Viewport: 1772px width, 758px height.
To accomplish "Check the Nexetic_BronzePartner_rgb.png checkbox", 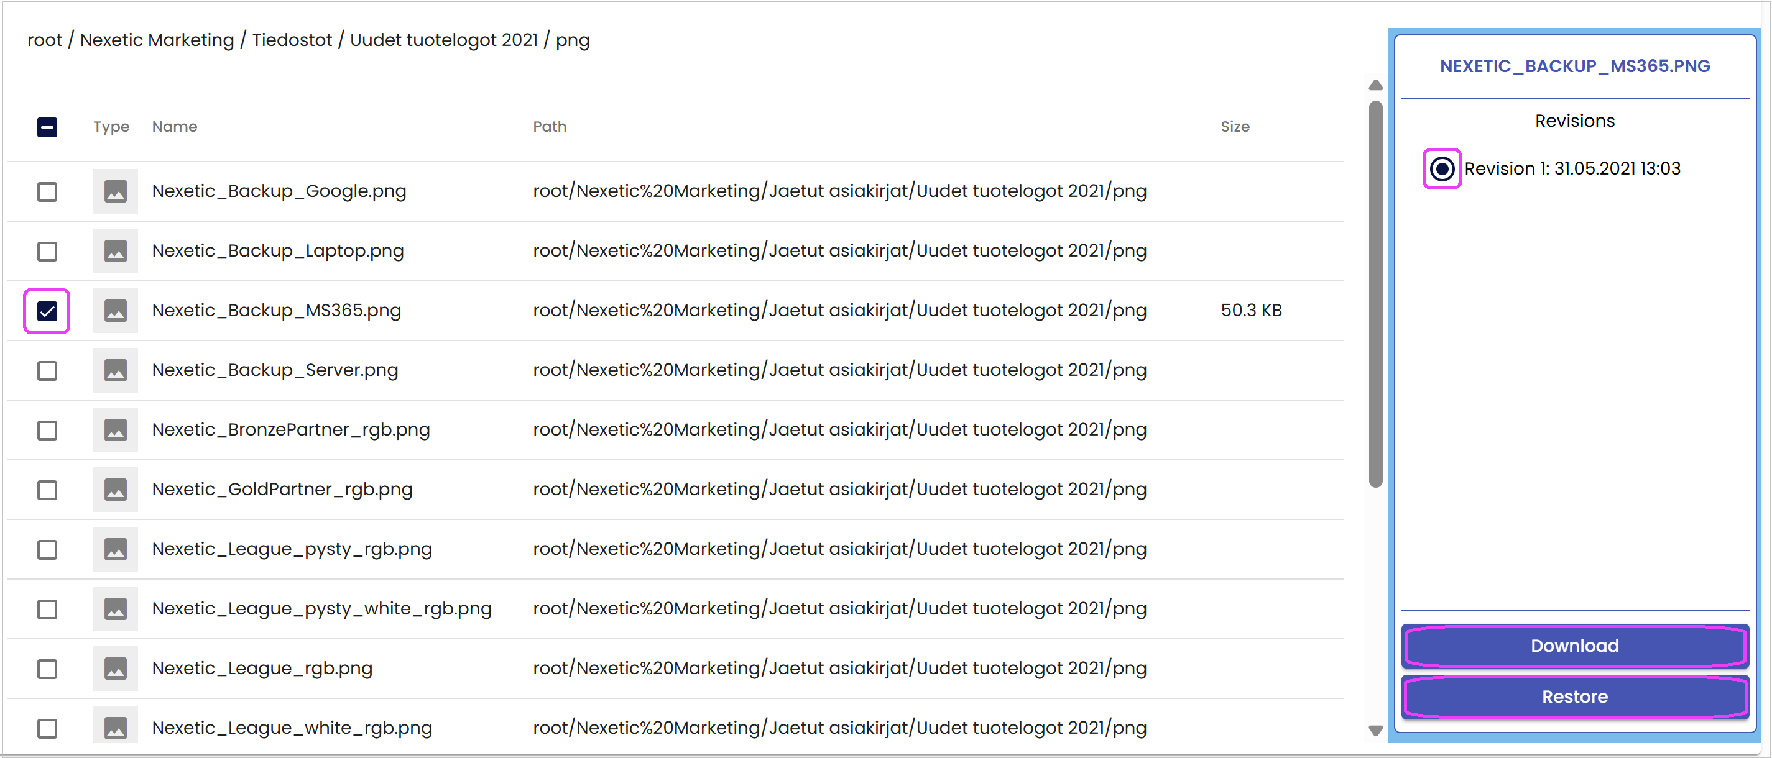I will 47,431.
